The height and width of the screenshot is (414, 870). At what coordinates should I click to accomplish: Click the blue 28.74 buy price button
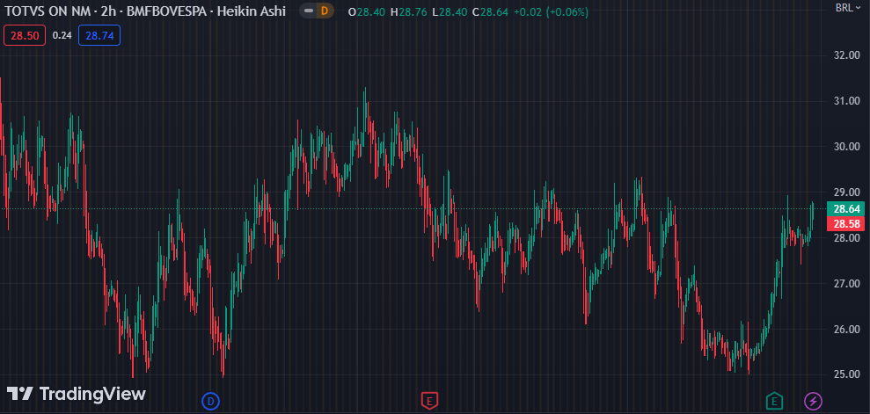pyautogui.click(x=99, y=35)
